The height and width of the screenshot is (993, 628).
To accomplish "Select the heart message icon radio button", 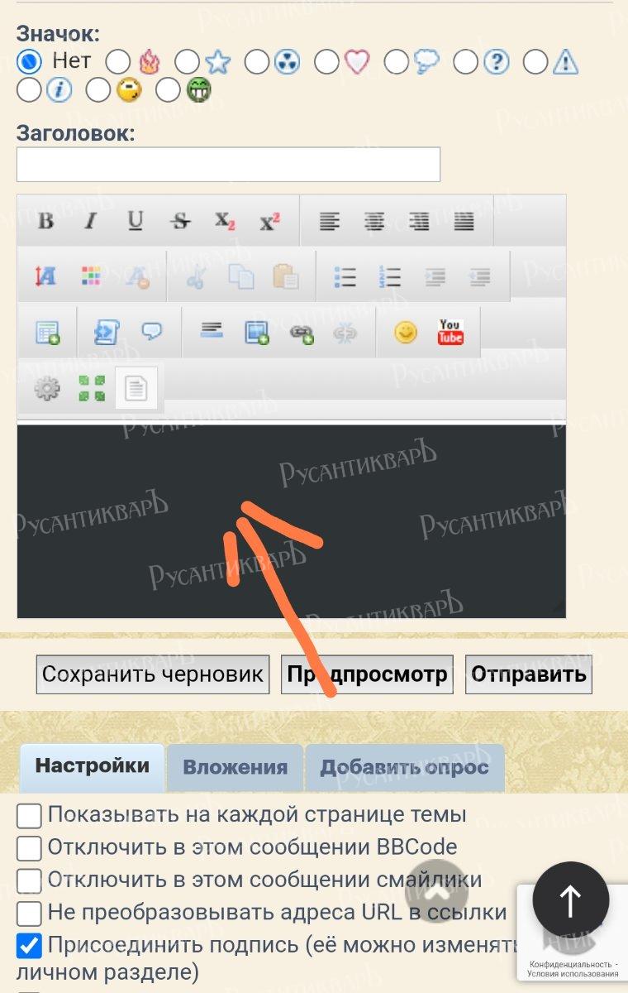I will click(x=327, y=62).
